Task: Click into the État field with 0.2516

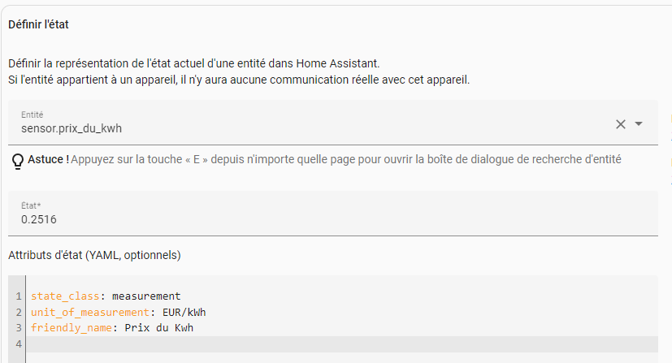Action: pyautogui.click(x=333, y=214)
